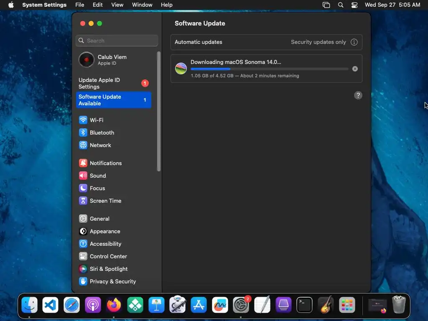Click the Automatic updates row

266,42
